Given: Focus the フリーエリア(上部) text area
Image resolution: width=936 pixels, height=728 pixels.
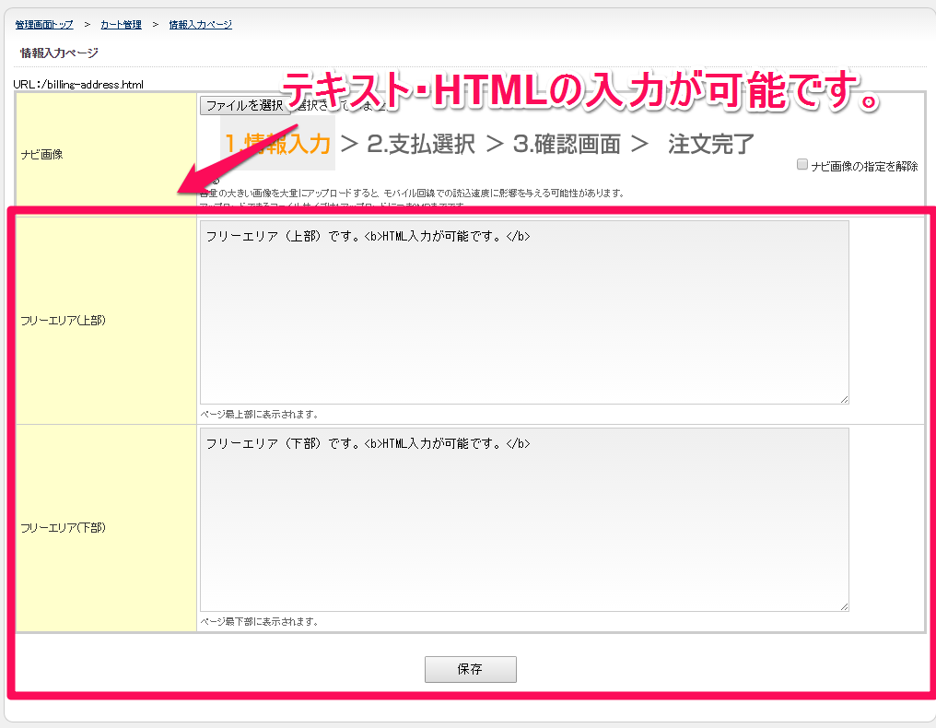Looking at the screenshot, I should click(523, 311).
